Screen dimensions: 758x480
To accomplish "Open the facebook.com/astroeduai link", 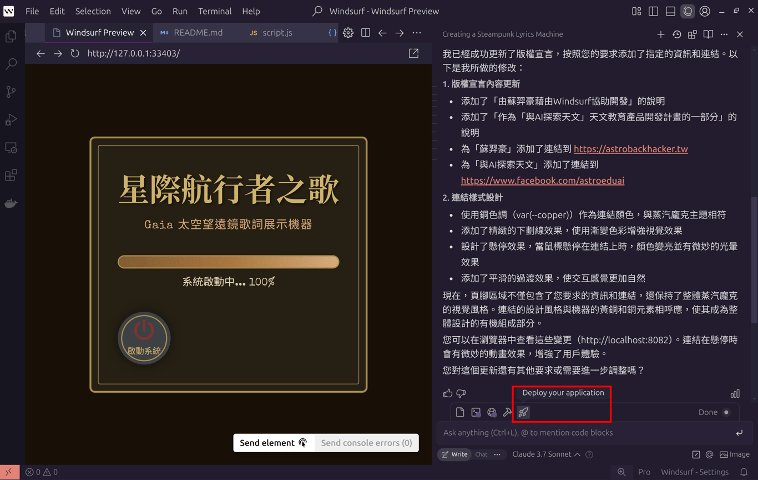I will tap(543, 181).
